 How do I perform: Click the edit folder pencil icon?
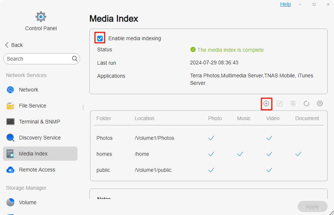click(280, 103)
